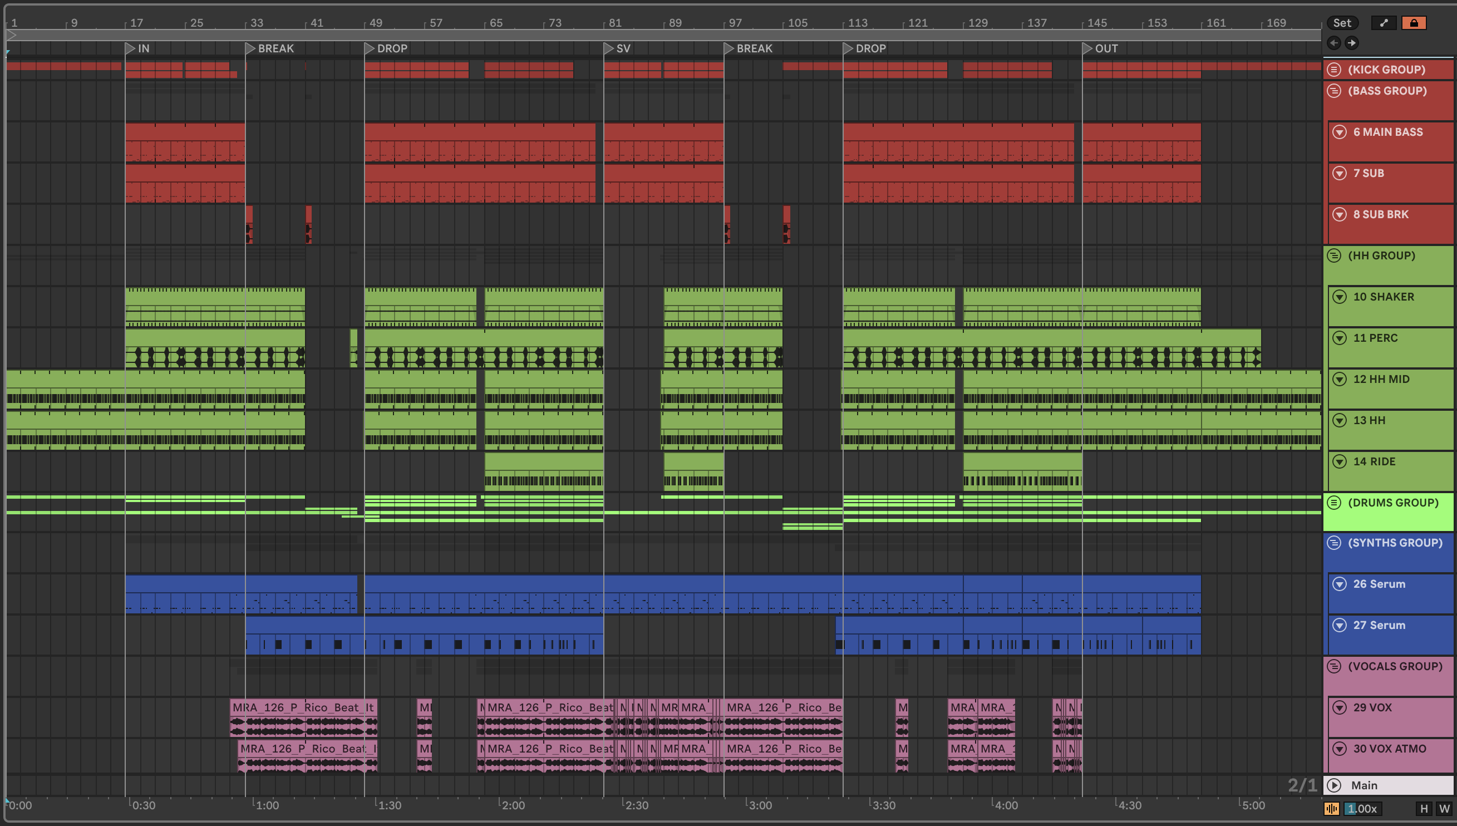Fold the 6 MAIN BASS track
The width and height of the screenshot is (1457, 826).
(x=1340, y=132)
